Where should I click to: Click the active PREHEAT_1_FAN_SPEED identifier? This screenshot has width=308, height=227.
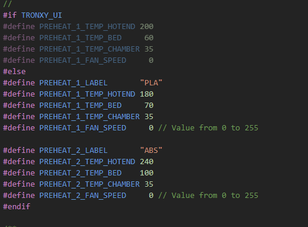[83, 128]
